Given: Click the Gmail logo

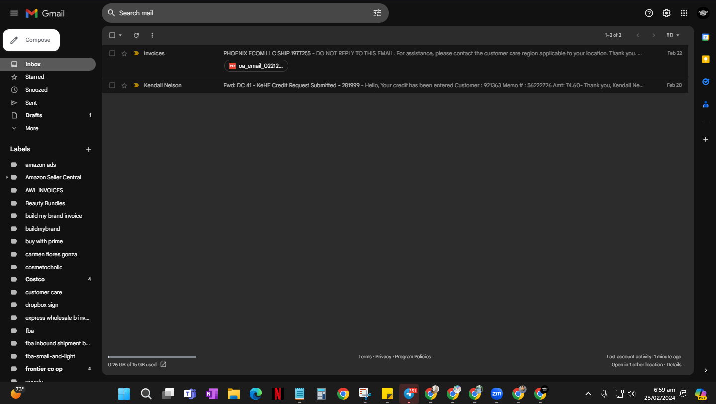Looking at the screenshot, I should click(45, 13).
